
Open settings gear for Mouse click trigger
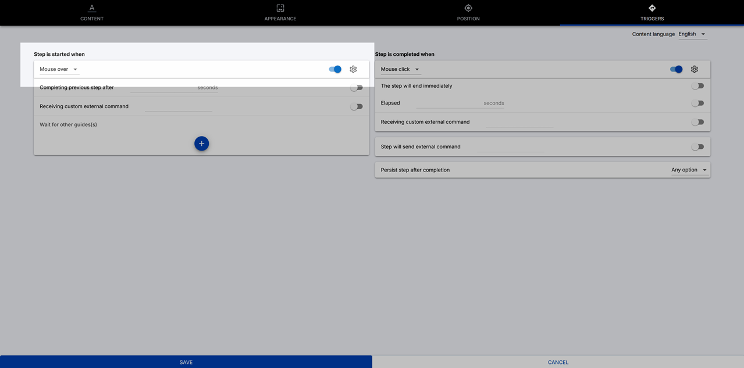point(694,69)
